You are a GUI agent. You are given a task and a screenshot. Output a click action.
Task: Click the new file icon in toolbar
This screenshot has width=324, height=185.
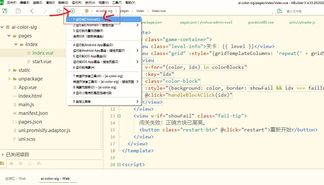click(5, 11)
